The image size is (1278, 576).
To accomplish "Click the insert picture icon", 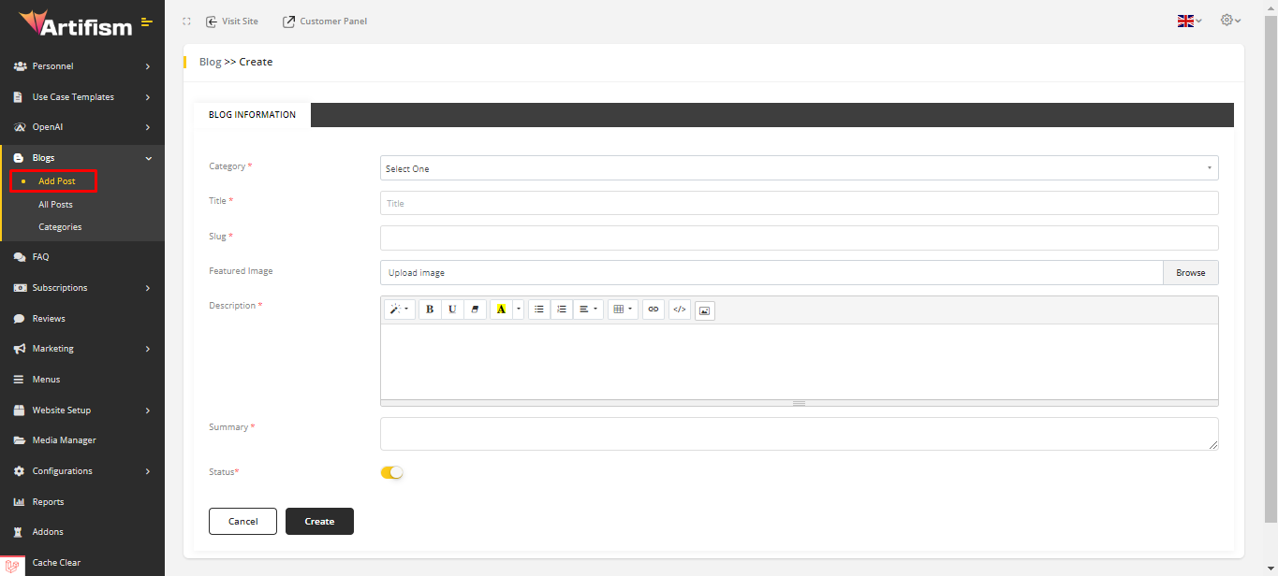I will pos(705,310).
